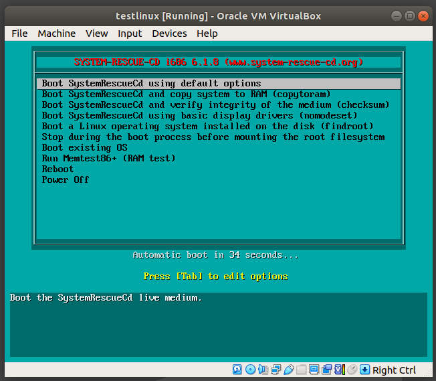Click the testlinux window title bar text
The height and width of the screenshot is (381, 436).
[x=218, y=16]
